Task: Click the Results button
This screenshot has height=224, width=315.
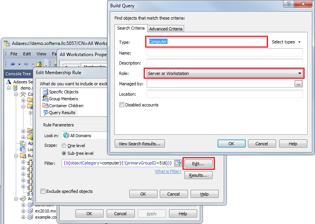Action: coord(198,175)
